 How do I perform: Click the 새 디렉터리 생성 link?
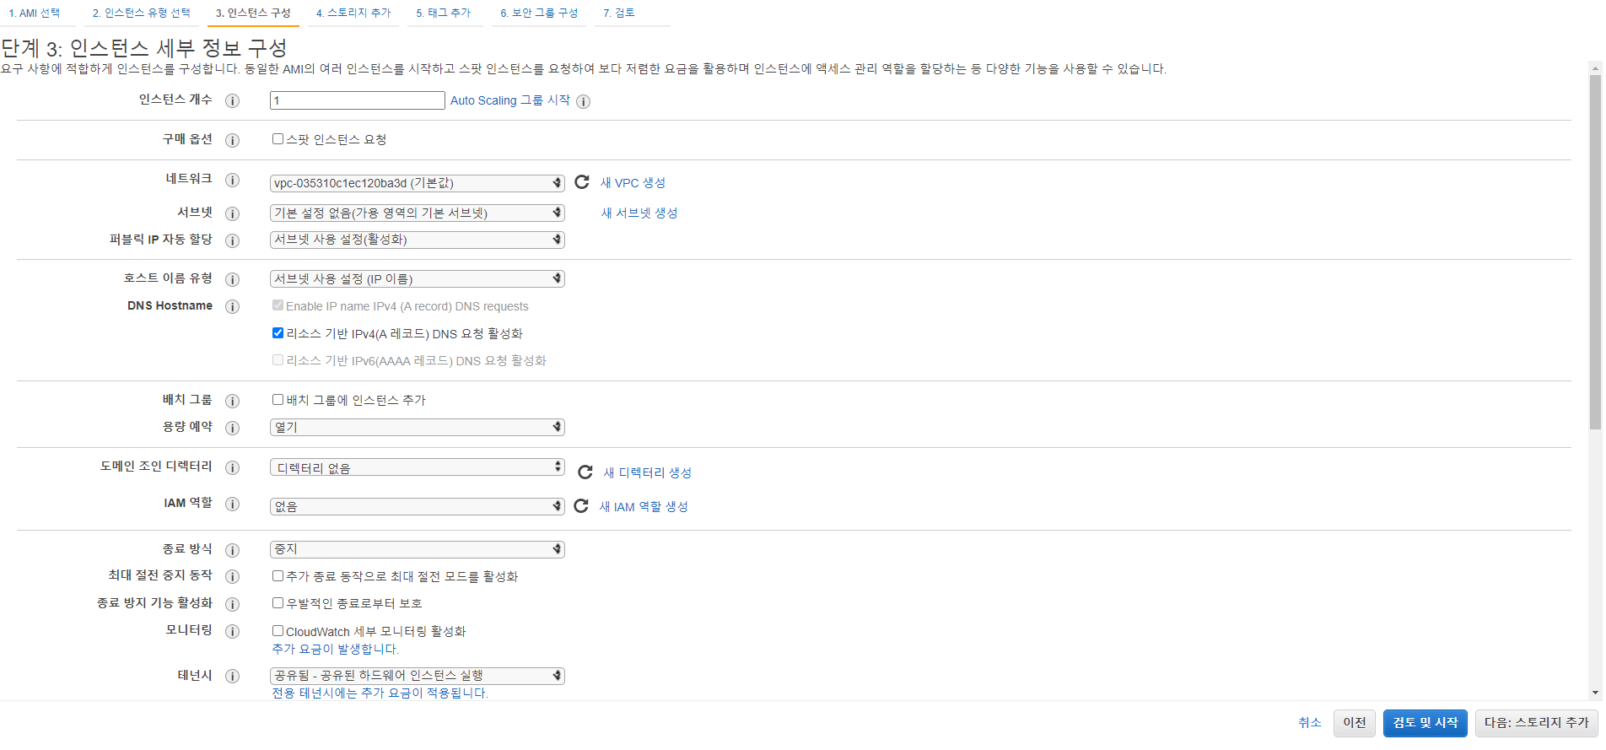648,472
